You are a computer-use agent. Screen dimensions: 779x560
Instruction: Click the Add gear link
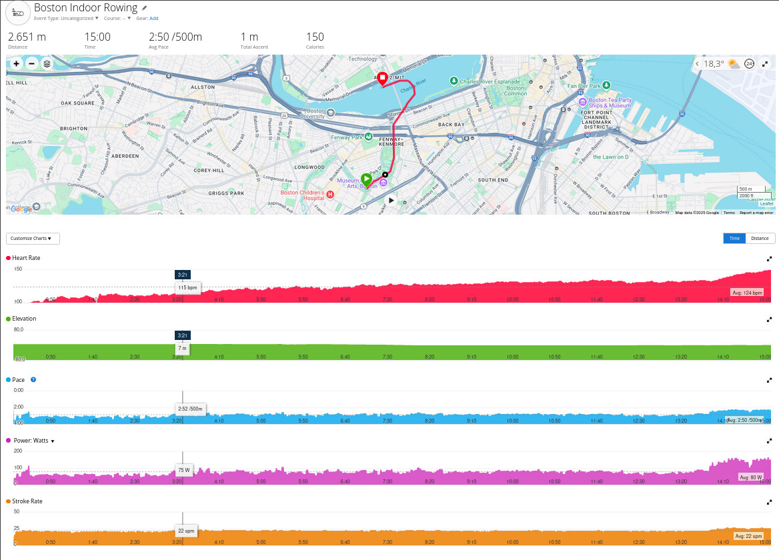[x=154, y=19]
